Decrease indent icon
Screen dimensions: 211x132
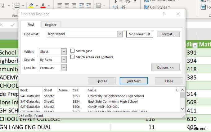82,5
